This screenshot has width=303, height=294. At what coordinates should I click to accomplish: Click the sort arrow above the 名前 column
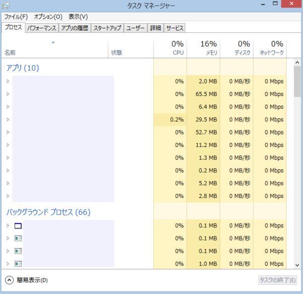click(x=53, y=43)
